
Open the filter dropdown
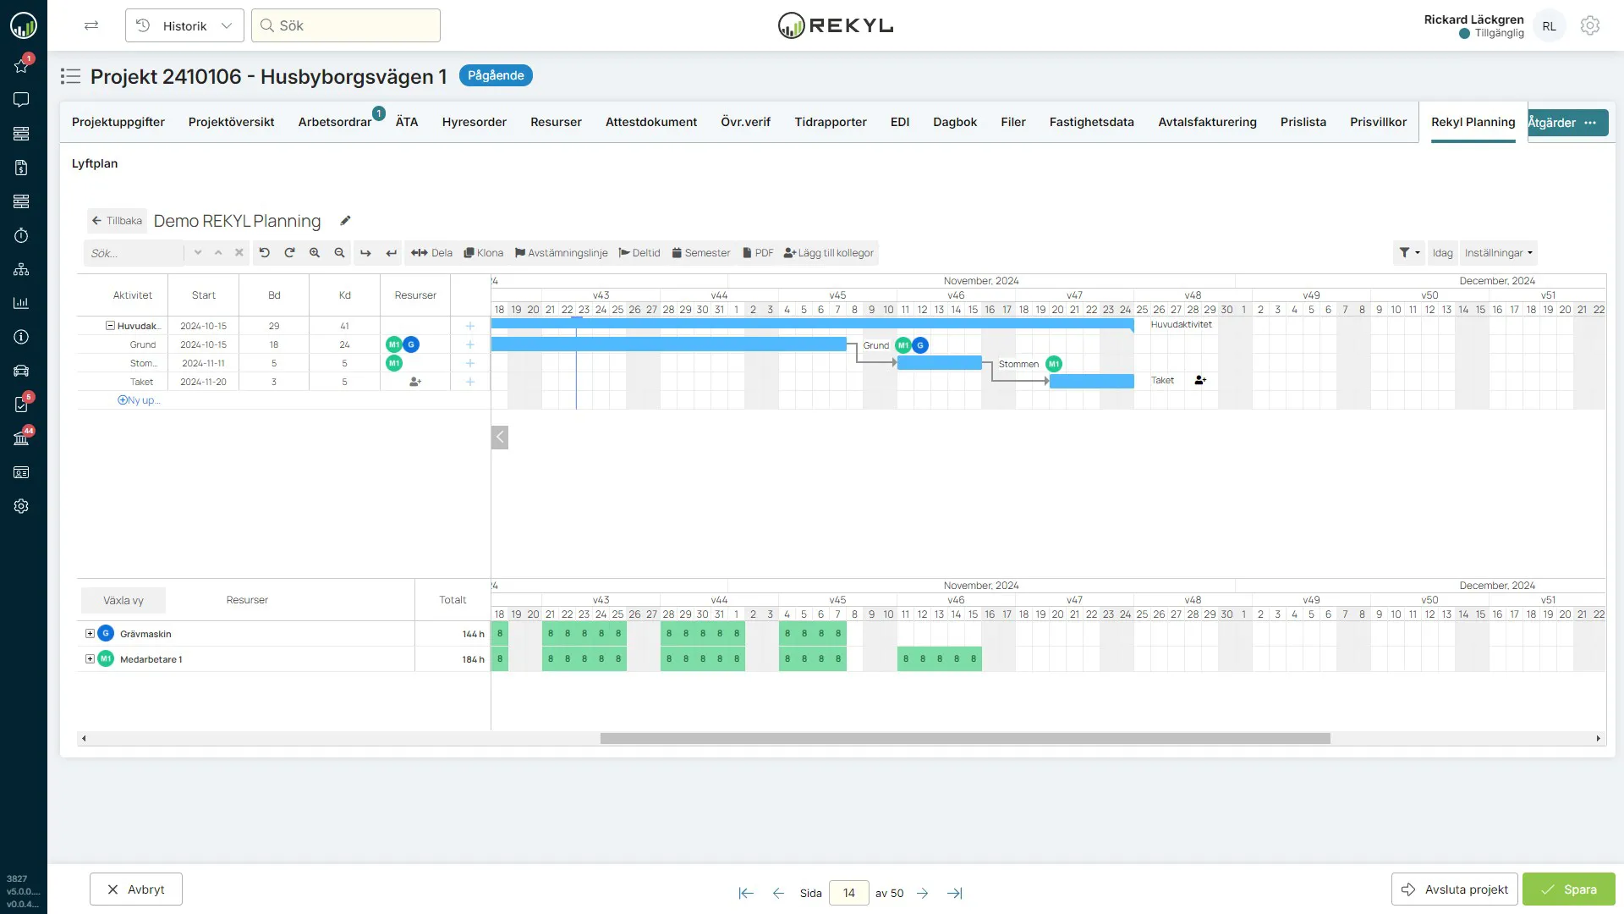click(x=1409, y=252)
